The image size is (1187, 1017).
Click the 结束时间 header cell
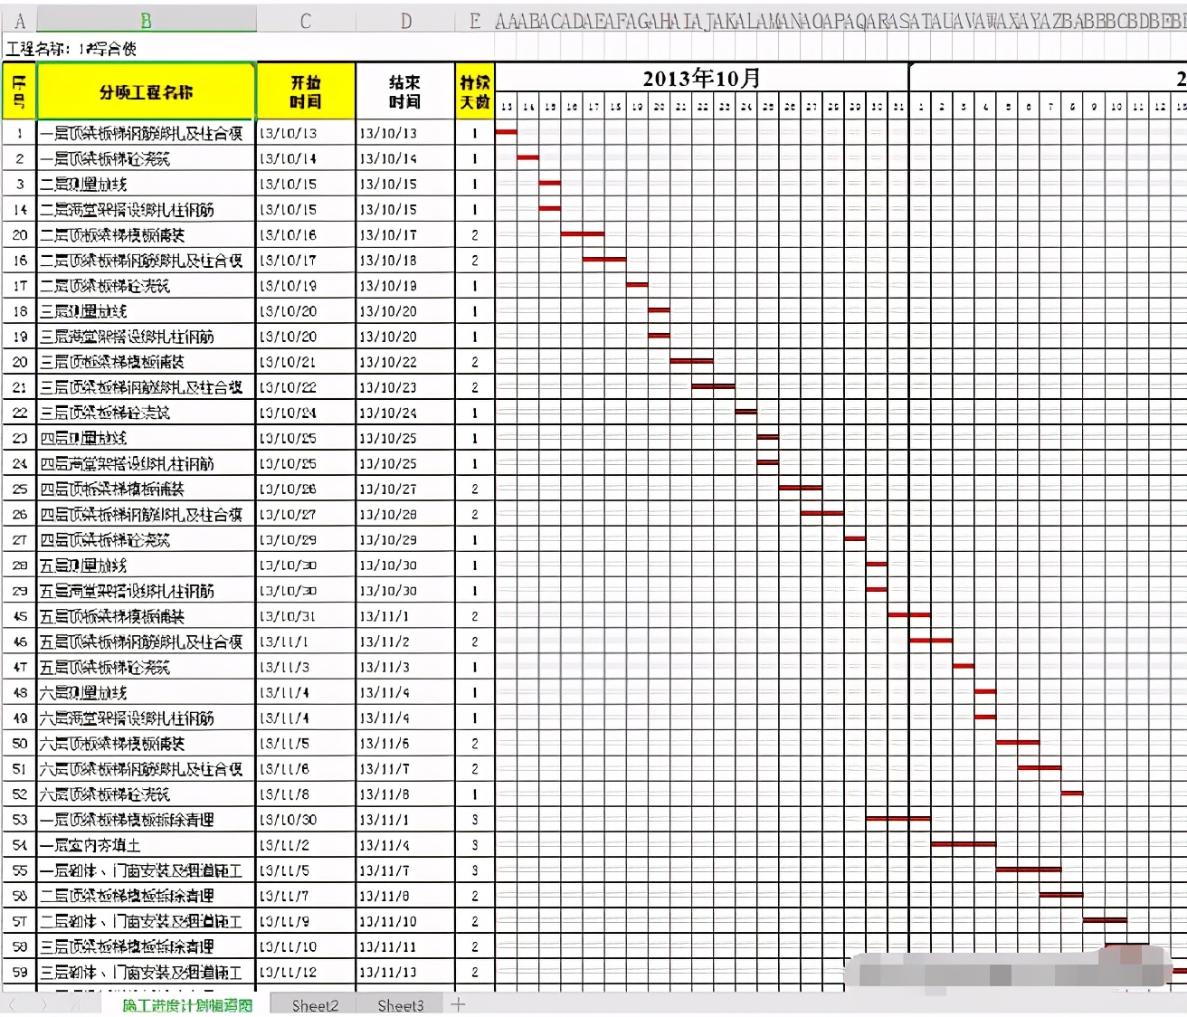click(x=405, y=91)
